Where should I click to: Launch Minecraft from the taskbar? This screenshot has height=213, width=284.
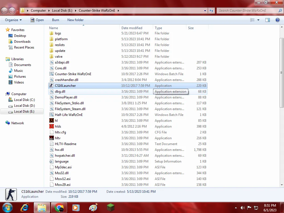tap(111, 207)
